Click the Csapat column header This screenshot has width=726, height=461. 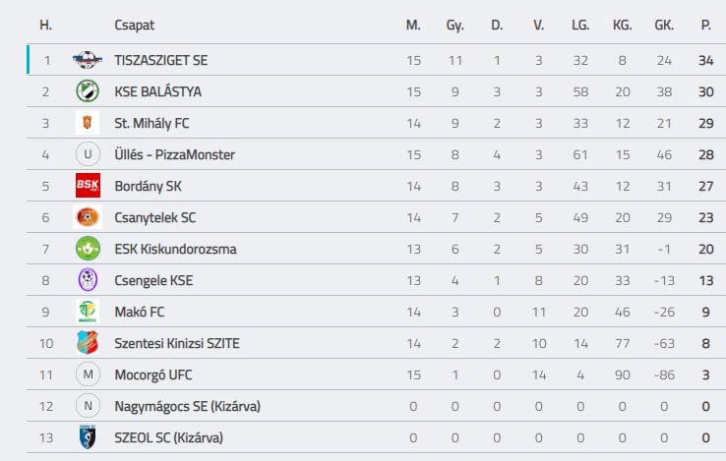(134, 25)
